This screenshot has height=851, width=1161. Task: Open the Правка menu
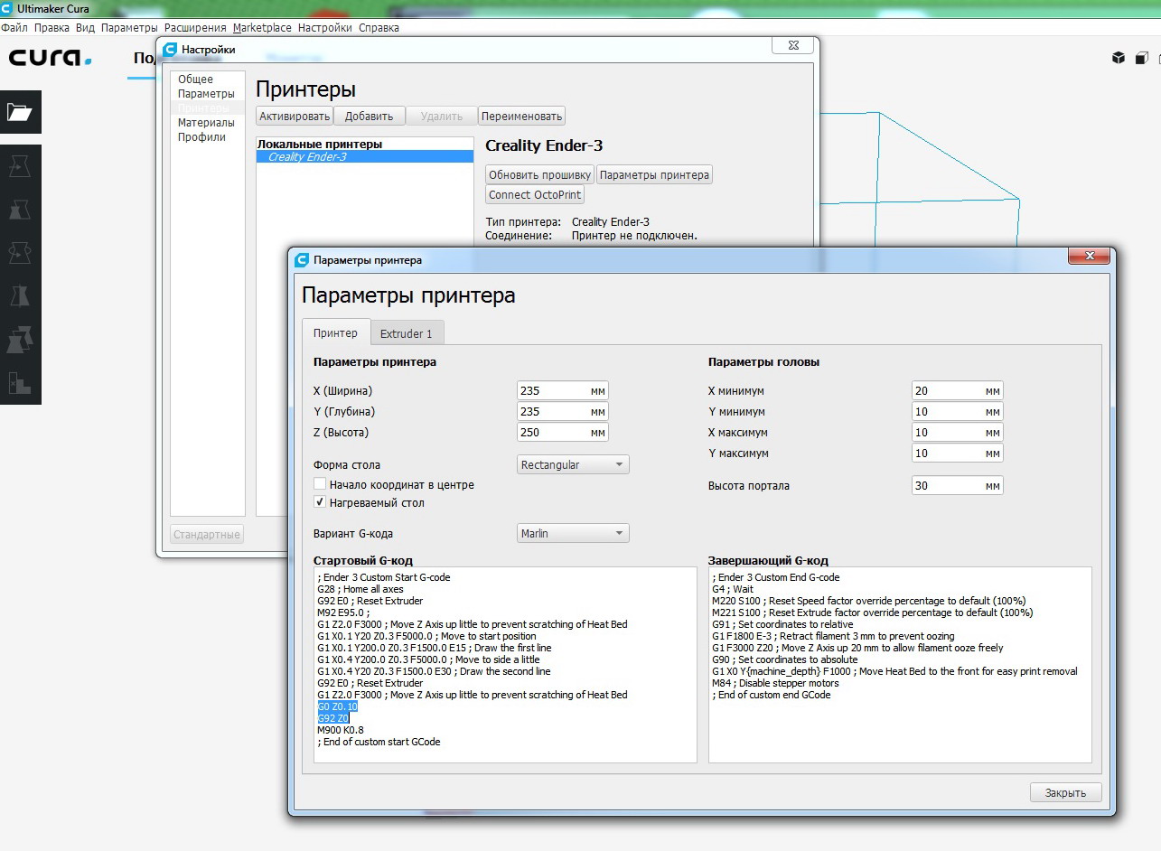(52, 28)
